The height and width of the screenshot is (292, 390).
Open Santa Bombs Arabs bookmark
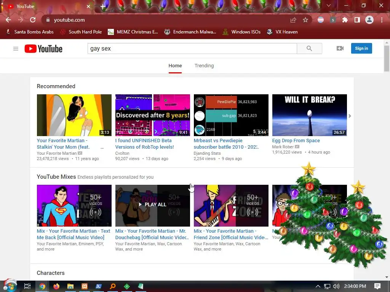[30, 32]
